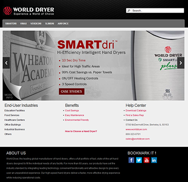Focus the Search input field
This screenshot has width=188, height=182.
157,10
